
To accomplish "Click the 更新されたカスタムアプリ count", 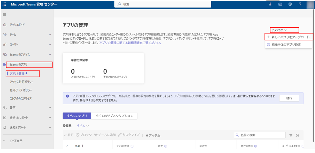I will tap(105, 71).
